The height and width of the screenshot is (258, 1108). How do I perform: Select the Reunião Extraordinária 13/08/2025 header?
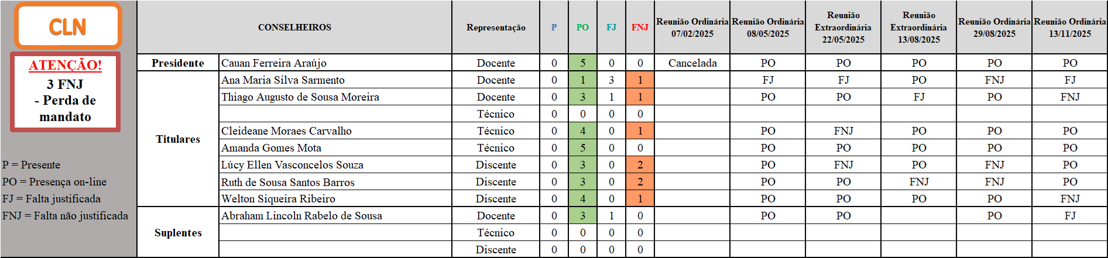(x=918, y=27)
